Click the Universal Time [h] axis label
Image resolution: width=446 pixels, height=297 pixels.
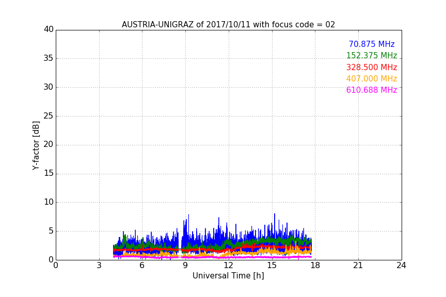pyautogui.click(x=228, y=276)
